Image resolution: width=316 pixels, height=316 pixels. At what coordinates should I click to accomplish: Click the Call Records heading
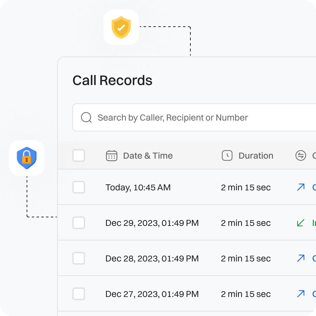coord(112,81)
